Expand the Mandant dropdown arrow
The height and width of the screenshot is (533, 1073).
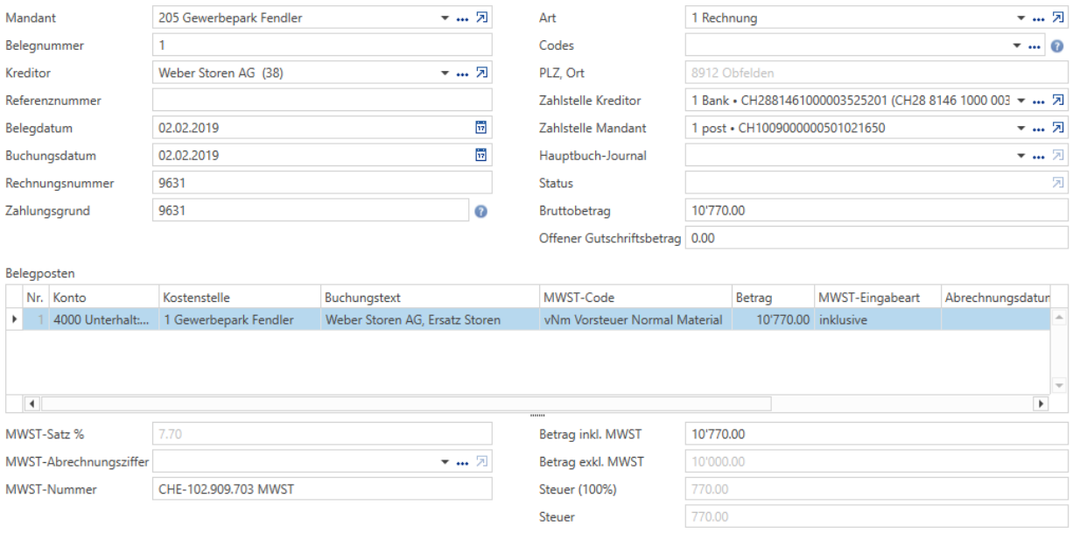click(x=445, y=18)
